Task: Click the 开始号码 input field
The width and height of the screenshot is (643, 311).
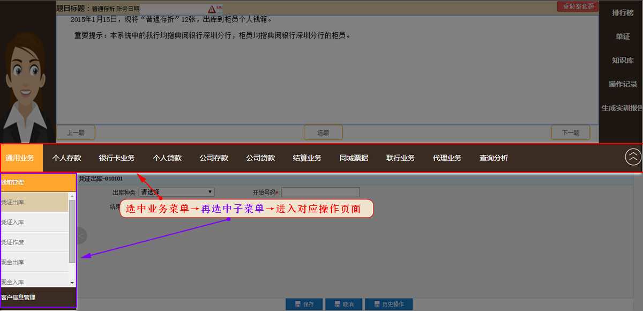Action: point(320,192)
